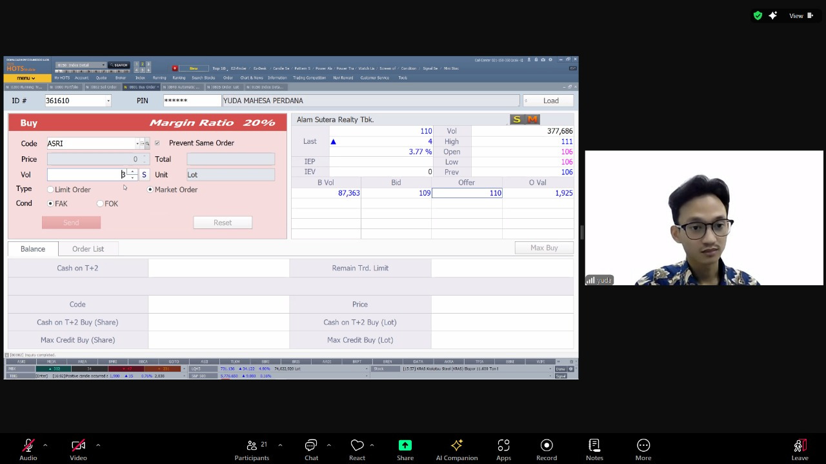826x464 pixels.
Task: Select the FOK condition option
Action: (x=100, y=204)
